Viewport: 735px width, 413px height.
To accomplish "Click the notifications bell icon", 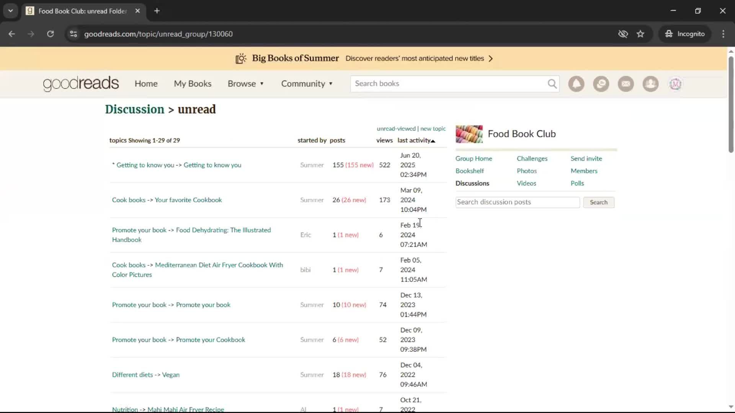I will pos(576,84).
